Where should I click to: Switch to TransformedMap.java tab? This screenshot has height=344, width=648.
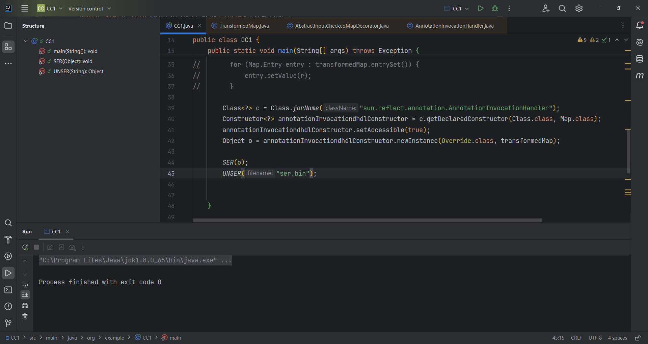point(240,26)
